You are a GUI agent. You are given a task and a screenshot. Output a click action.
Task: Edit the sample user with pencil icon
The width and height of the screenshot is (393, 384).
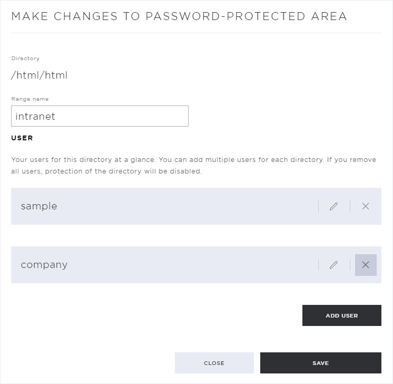tap(333, 206)
